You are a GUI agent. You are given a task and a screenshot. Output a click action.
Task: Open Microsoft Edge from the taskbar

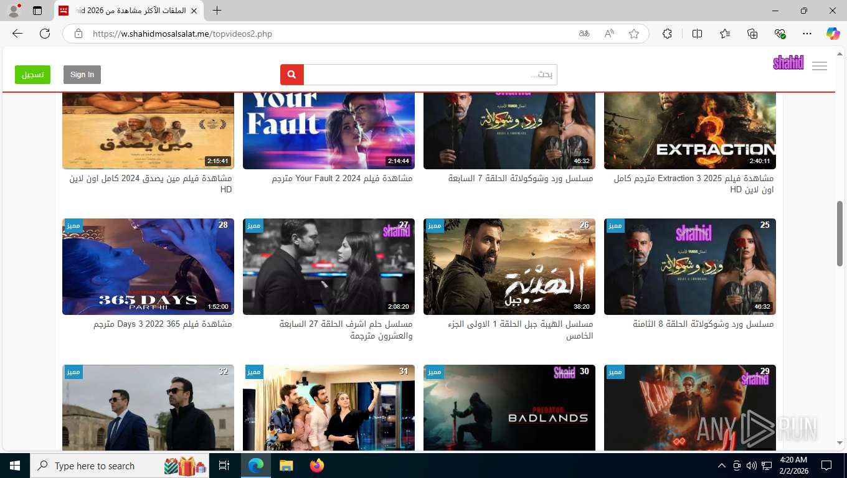(255, 466)
